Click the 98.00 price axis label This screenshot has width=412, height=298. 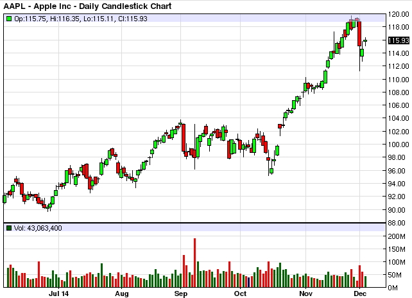[x=397, y=157]
